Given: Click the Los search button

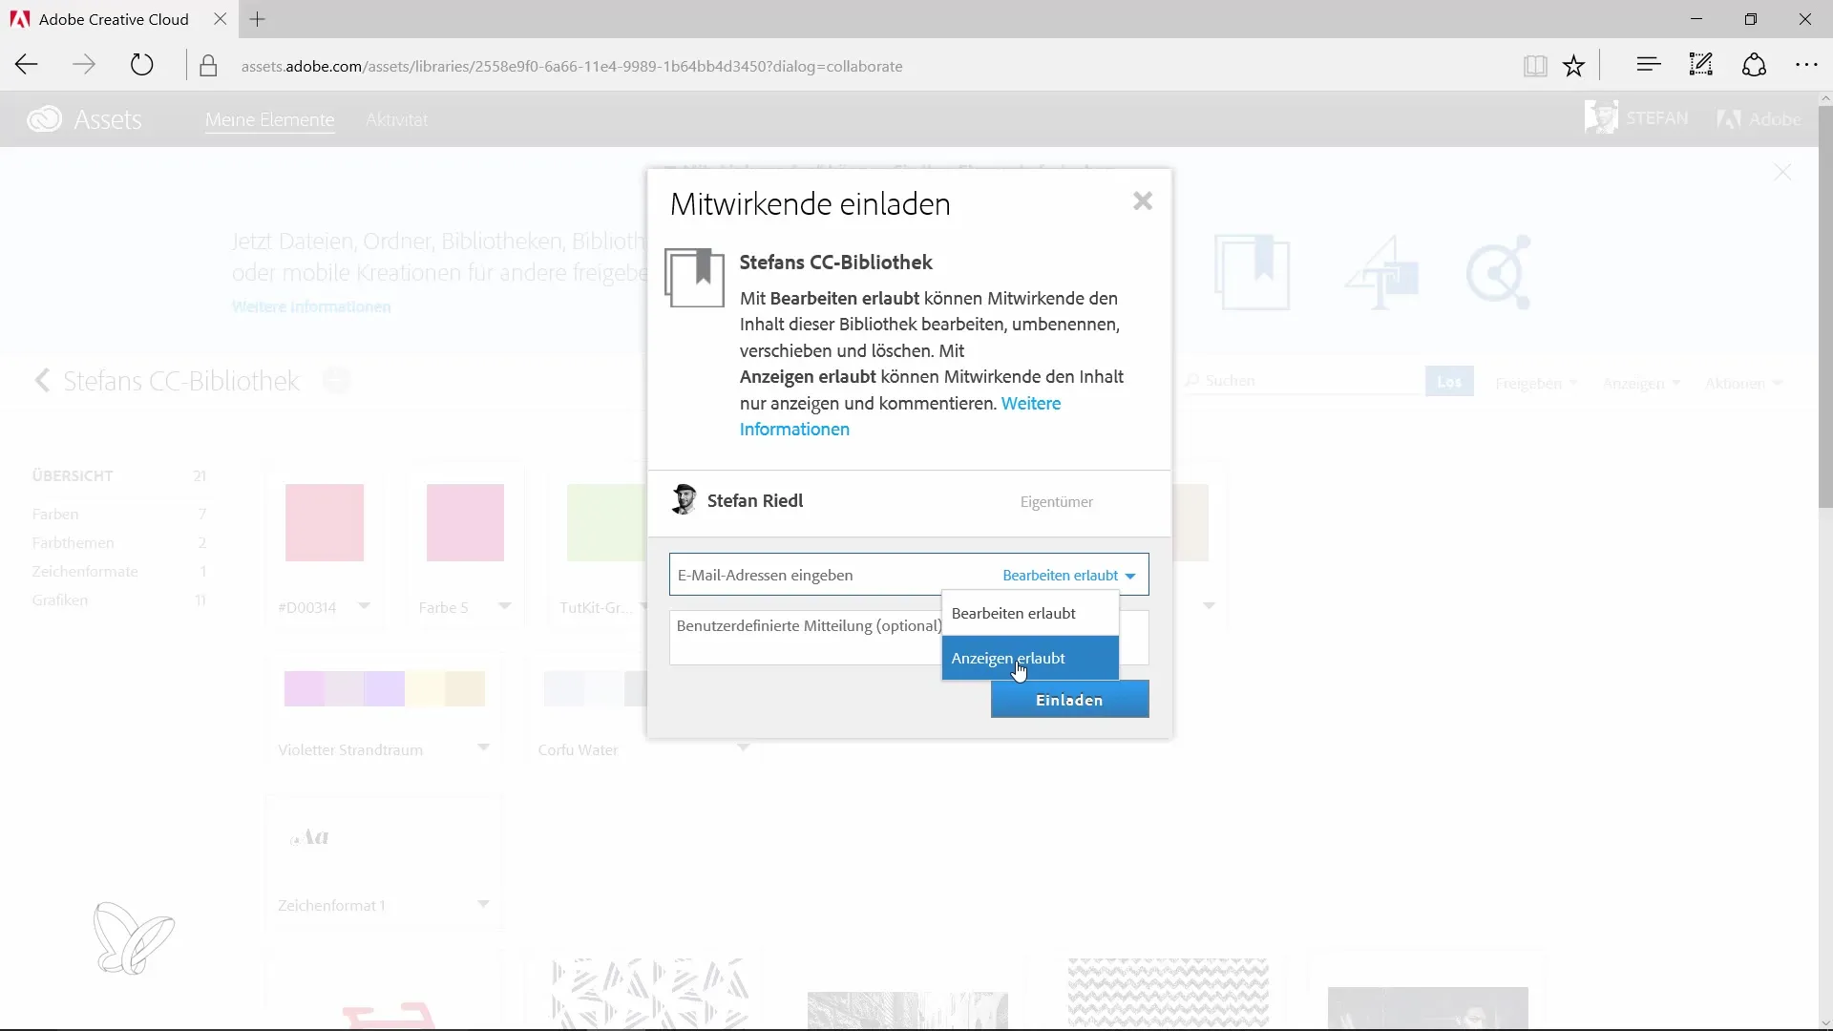Looking at the screenshot, I should [1449, 381].
